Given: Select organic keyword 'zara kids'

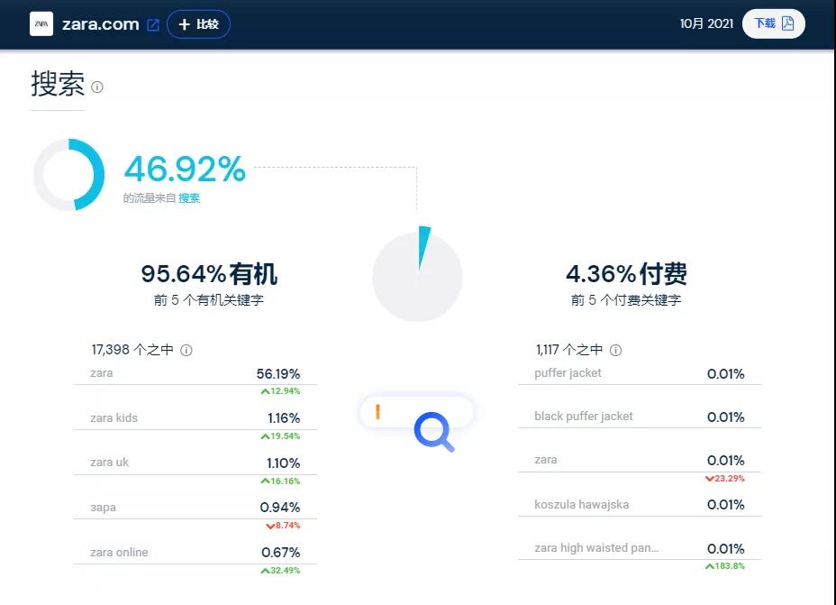Looking at the screenshot, I should click(x=114, y=418).
